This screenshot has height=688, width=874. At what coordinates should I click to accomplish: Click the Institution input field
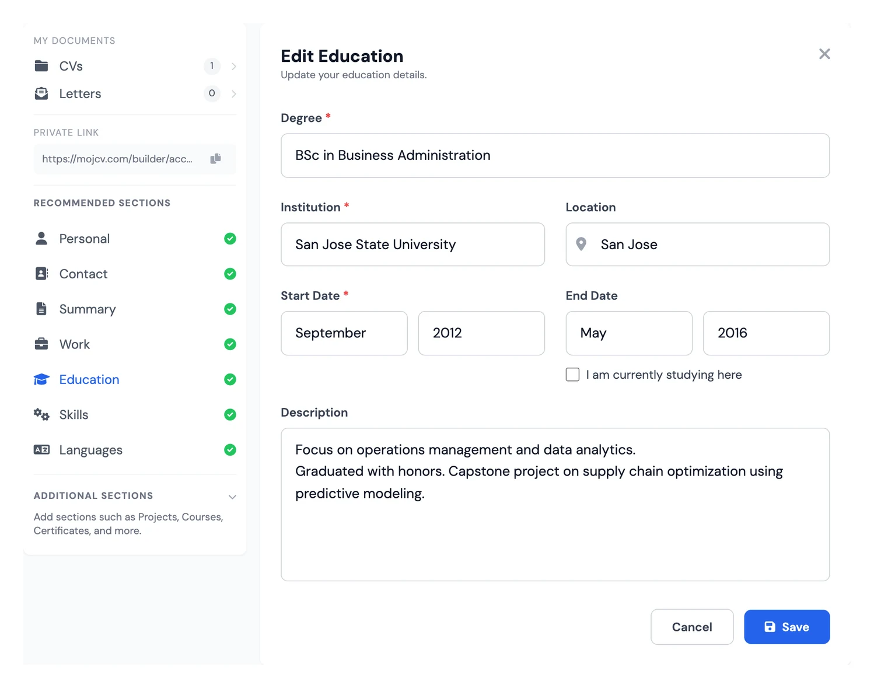point(413,245)
